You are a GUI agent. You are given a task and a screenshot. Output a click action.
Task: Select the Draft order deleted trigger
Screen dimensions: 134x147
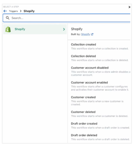(x=100, y=137)
